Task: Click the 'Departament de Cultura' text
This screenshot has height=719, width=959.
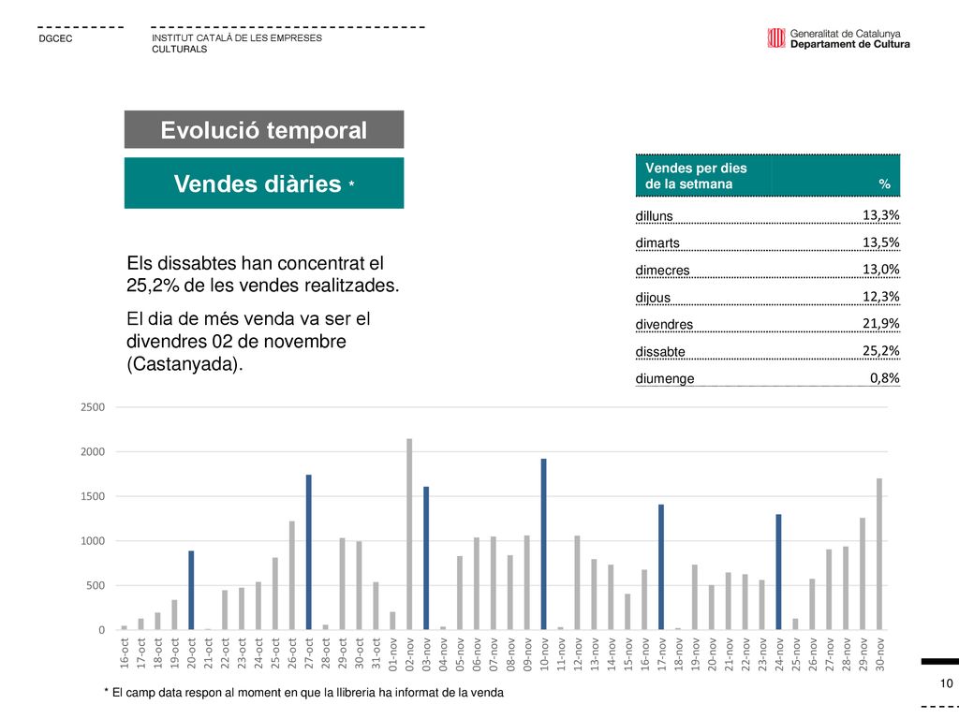Action: (x=849, y=44)
